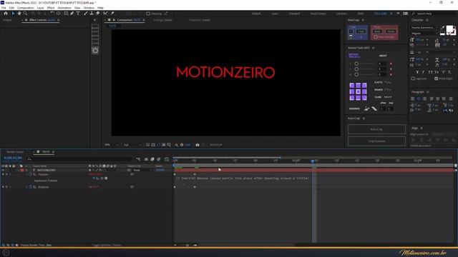458x257 pixels.
Task: Click the Home icon in the toolbar
Action: point(6,14)
